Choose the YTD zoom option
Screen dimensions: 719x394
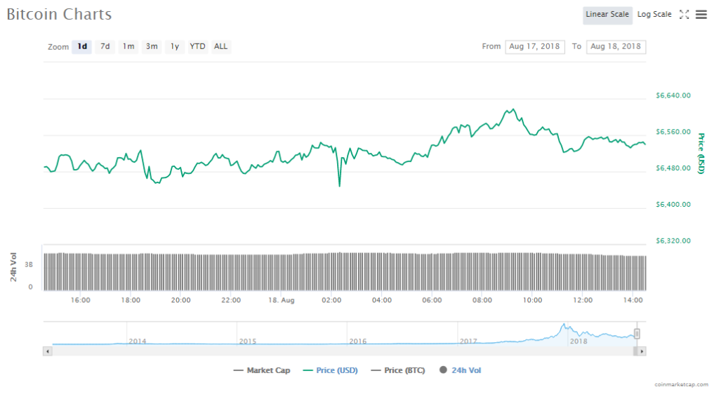(x=198, y=47)
